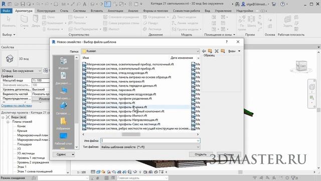This screenshot has width=321, height=181.
Task: Click the down arrow of places sidebar scrollbar
Action: 77,147
